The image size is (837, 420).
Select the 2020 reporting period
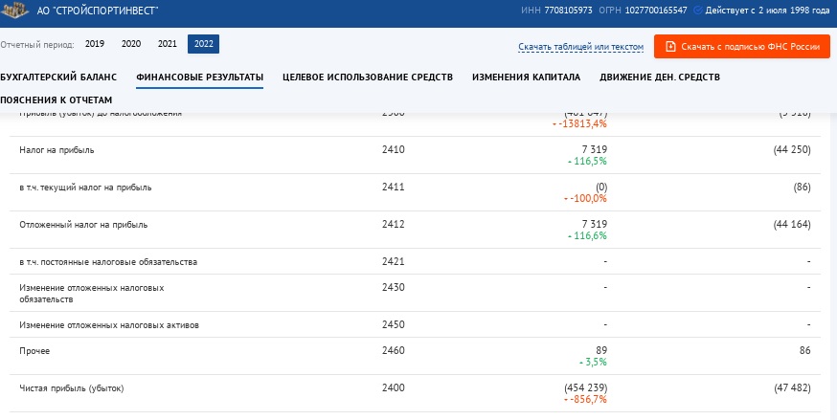[131, 45]
